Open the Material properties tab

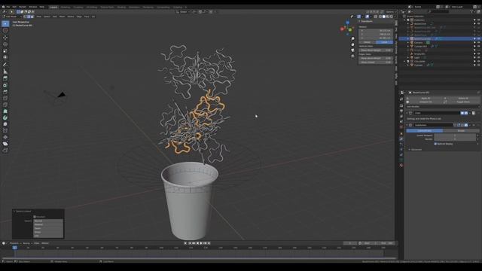tap(401, 166)
